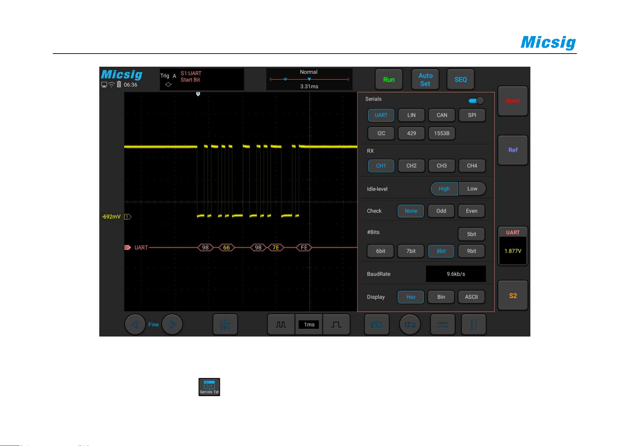Select I2C serial protocol

pyautogui.click(x=381, y=133)
